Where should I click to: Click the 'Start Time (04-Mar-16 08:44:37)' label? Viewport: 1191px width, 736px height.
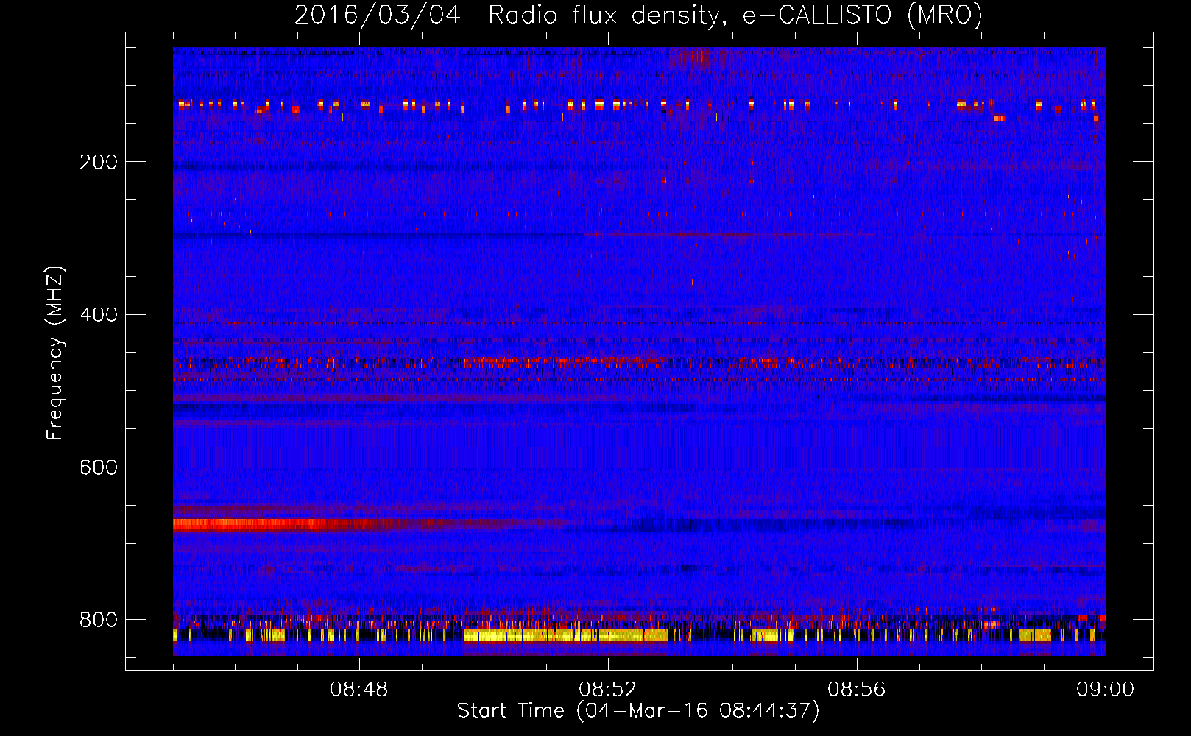coord(637,711)
